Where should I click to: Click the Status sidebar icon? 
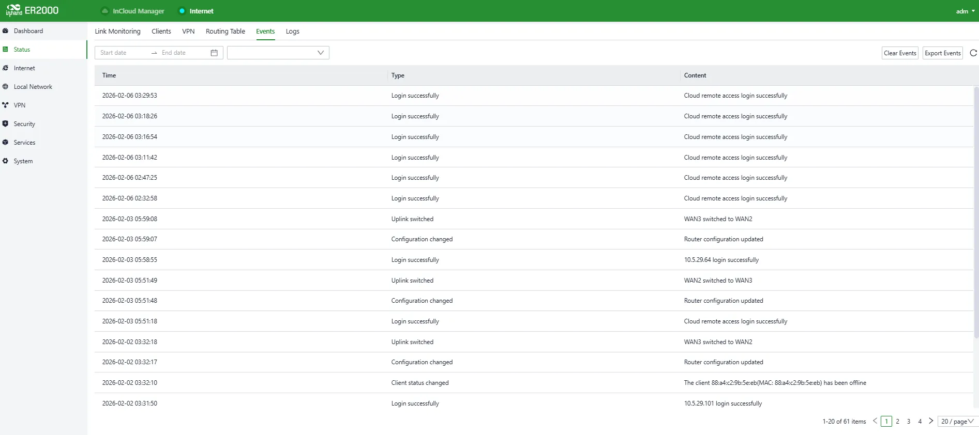5,50
